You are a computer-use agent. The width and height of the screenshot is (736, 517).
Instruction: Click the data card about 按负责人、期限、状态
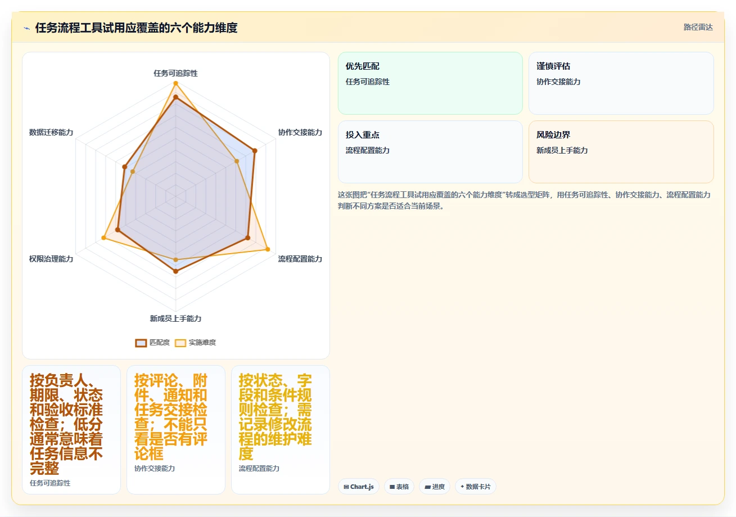pyautogui.click(x=71, y=430)
